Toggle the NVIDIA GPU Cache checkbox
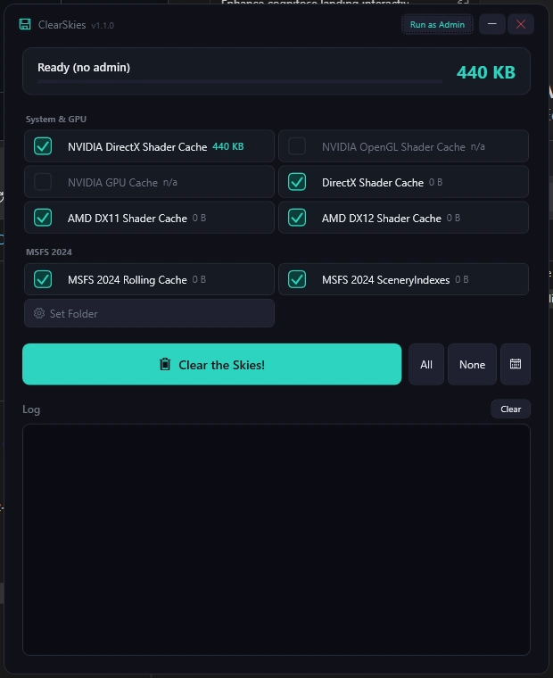The image size is (553, 678). [43, 182]
